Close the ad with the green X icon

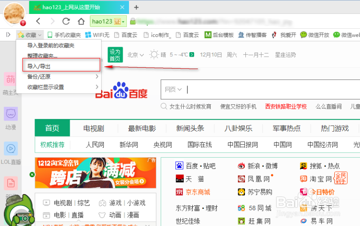[32, 175]
